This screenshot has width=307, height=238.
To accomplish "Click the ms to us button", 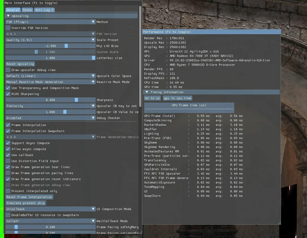I will pos(152,98).
